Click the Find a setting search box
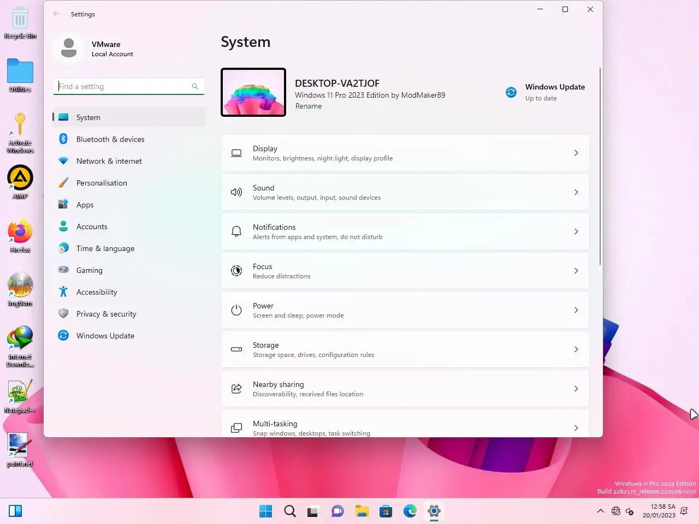Viewport: 699px width, 524px height. click(129, 86)
